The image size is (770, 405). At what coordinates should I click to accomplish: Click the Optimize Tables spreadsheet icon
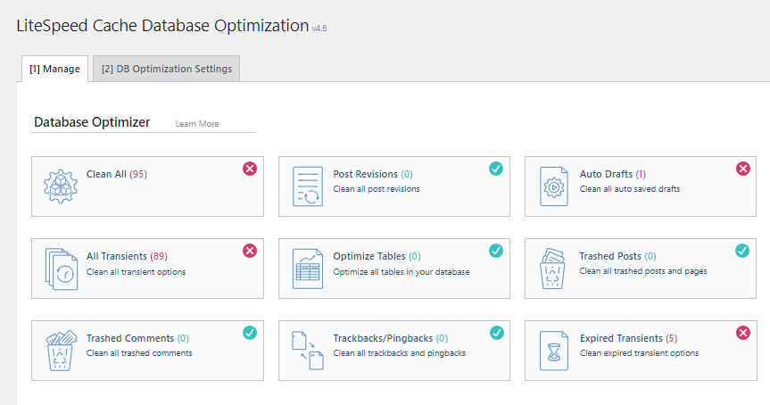pyautogui.click(x=308, y=269)
